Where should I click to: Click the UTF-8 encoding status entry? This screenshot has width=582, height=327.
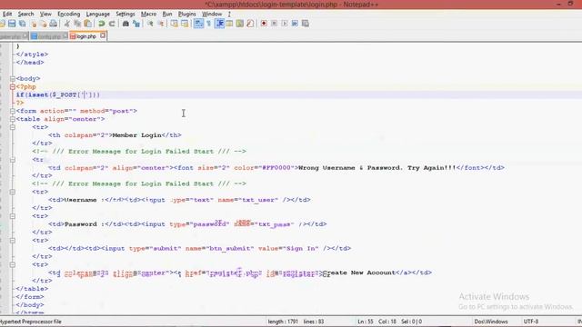(x=531, y=322)
